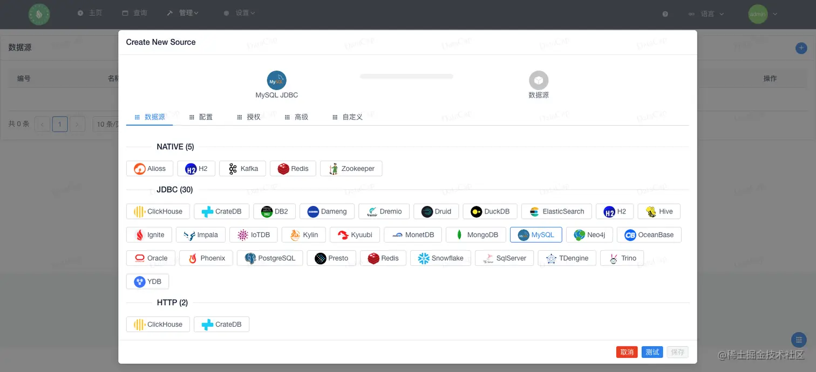Image resolution: width=816 pixels, height=372 pixels.
Task: Select the Dremio source
Action: 384,211
